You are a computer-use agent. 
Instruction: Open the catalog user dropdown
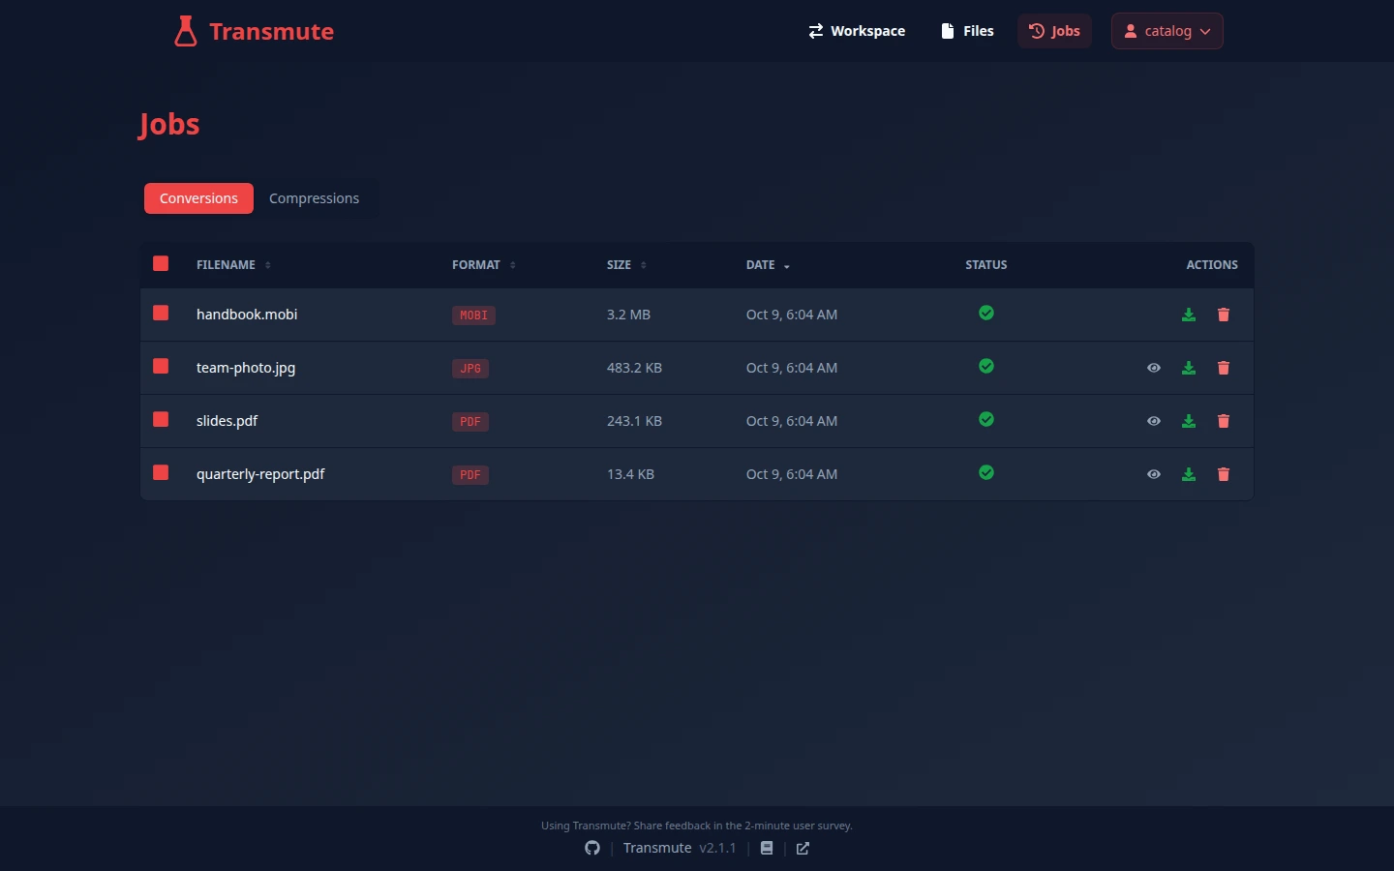1167,31
